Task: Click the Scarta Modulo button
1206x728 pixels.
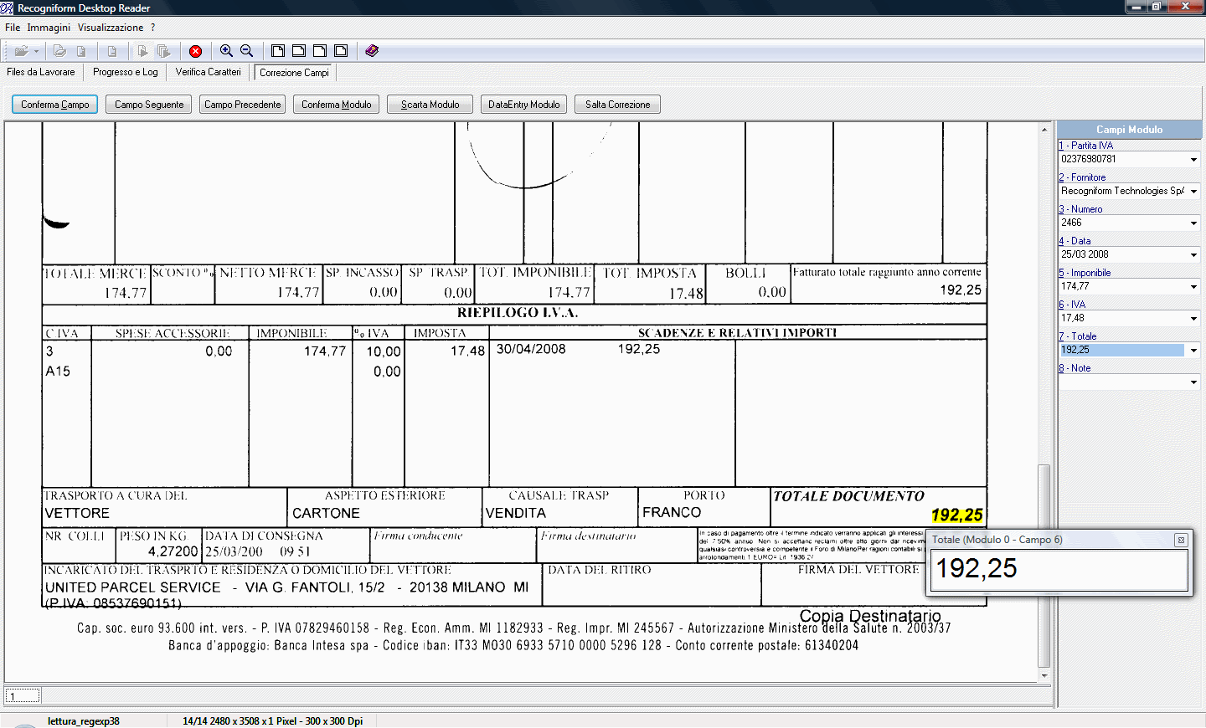Action: (x=430, y=105)
